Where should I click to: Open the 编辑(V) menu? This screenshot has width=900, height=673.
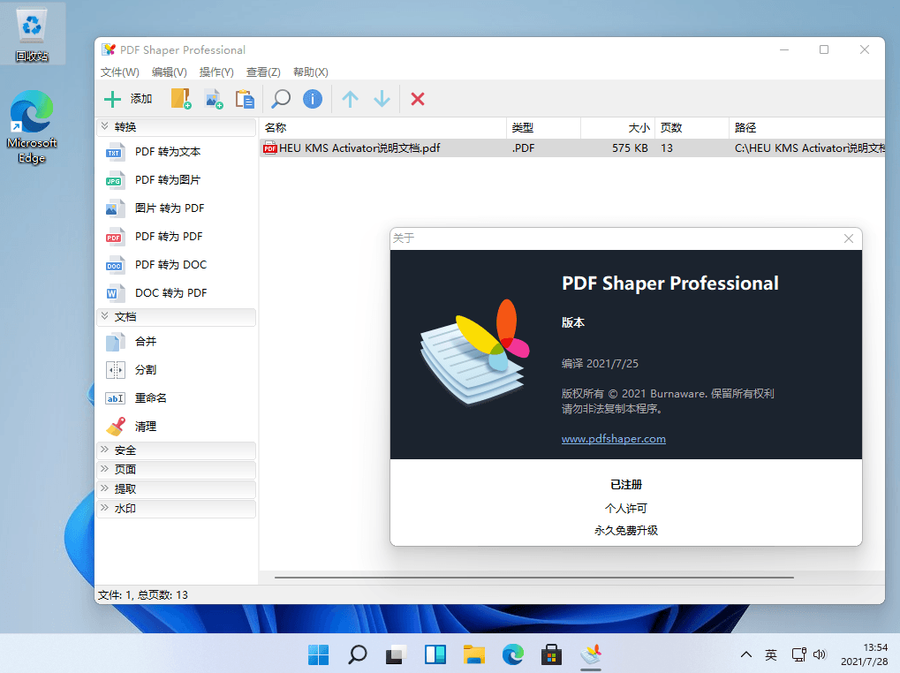point(170,72)
